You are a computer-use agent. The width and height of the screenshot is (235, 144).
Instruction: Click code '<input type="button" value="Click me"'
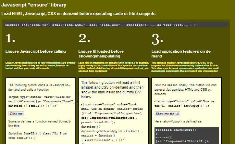tap(40, 97)
